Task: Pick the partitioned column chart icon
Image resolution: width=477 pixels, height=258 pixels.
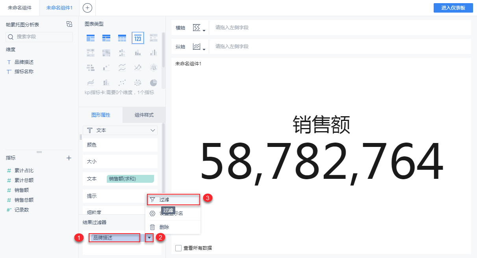Action: (122, 53)
